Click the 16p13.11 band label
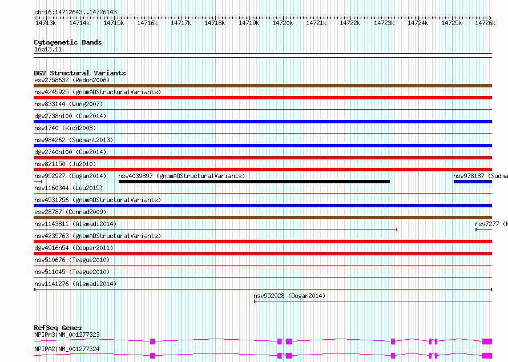 pyautogui.click(x=48, y=49)
